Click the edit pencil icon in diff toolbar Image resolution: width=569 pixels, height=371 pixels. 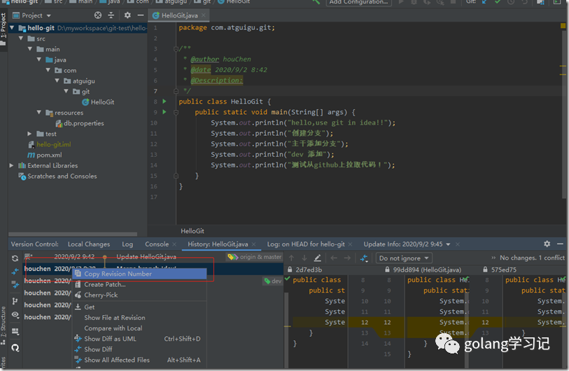point(318,258)
